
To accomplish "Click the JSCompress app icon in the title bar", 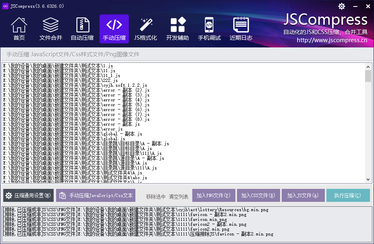I will pyautogui.click(x=5, y=6).
